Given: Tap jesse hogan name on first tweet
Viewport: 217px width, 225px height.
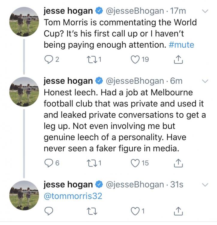Looking at the screenshot, I should pos(68,11).
